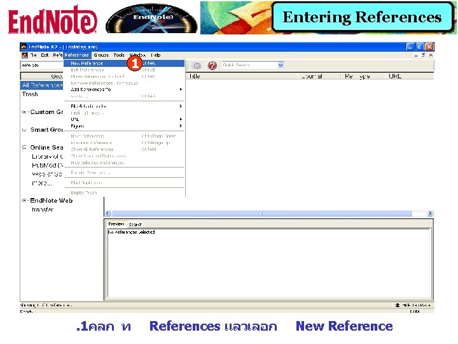Collapse the Custom Groups section

(24, 111)
